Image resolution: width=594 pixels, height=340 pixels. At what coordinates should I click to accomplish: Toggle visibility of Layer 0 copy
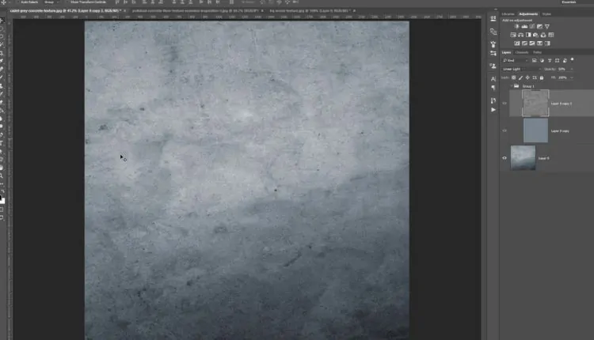[x=505, y=130]
